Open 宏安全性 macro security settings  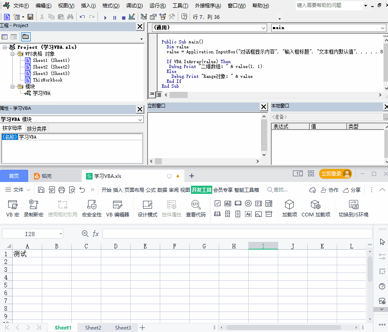point(92,209)
